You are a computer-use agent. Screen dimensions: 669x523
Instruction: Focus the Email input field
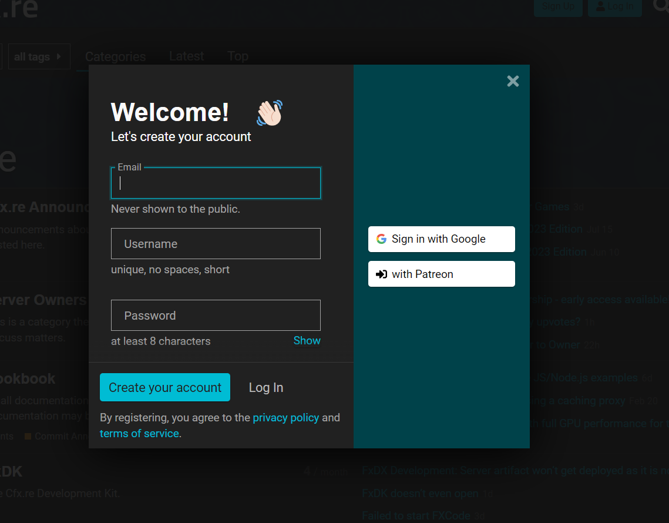216,183
